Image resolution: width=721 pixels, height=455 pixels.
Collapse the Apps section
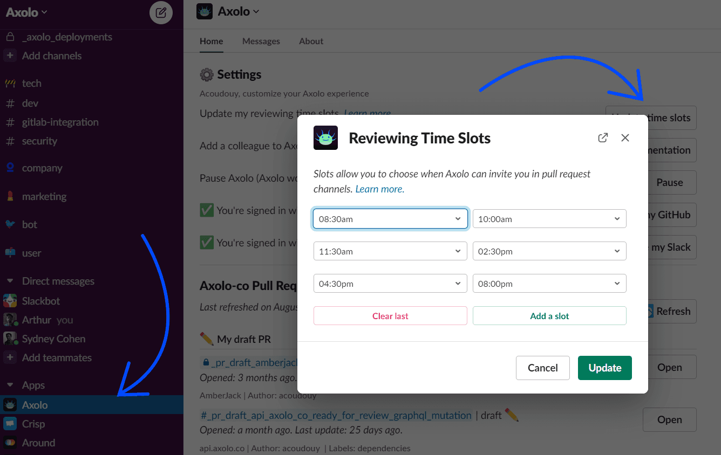10,385
